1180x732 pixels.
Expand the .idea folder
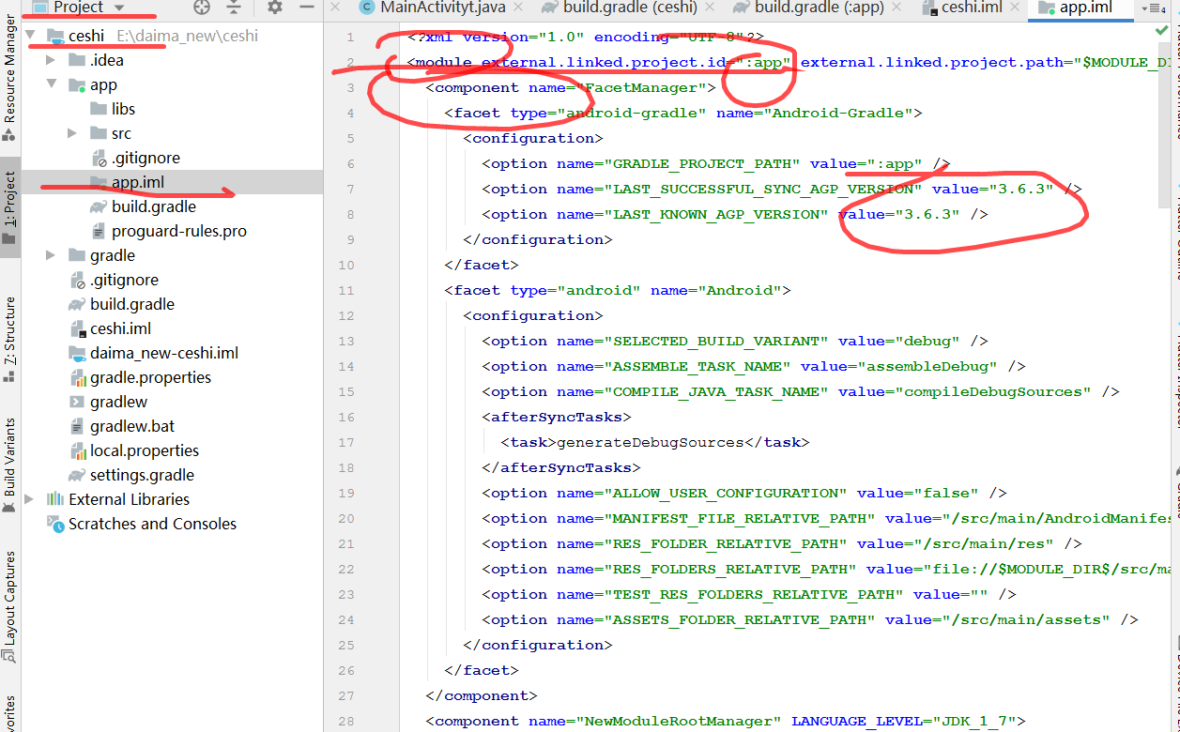[51, 60]
